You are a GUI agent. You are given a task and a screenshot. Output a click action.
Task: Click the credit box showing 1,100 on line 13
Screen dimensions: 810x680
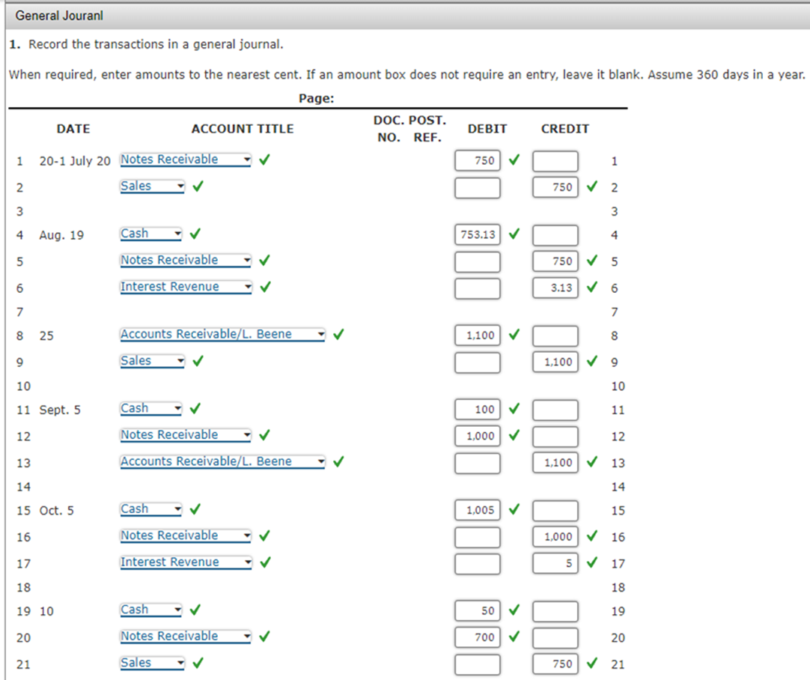(555, 462)
